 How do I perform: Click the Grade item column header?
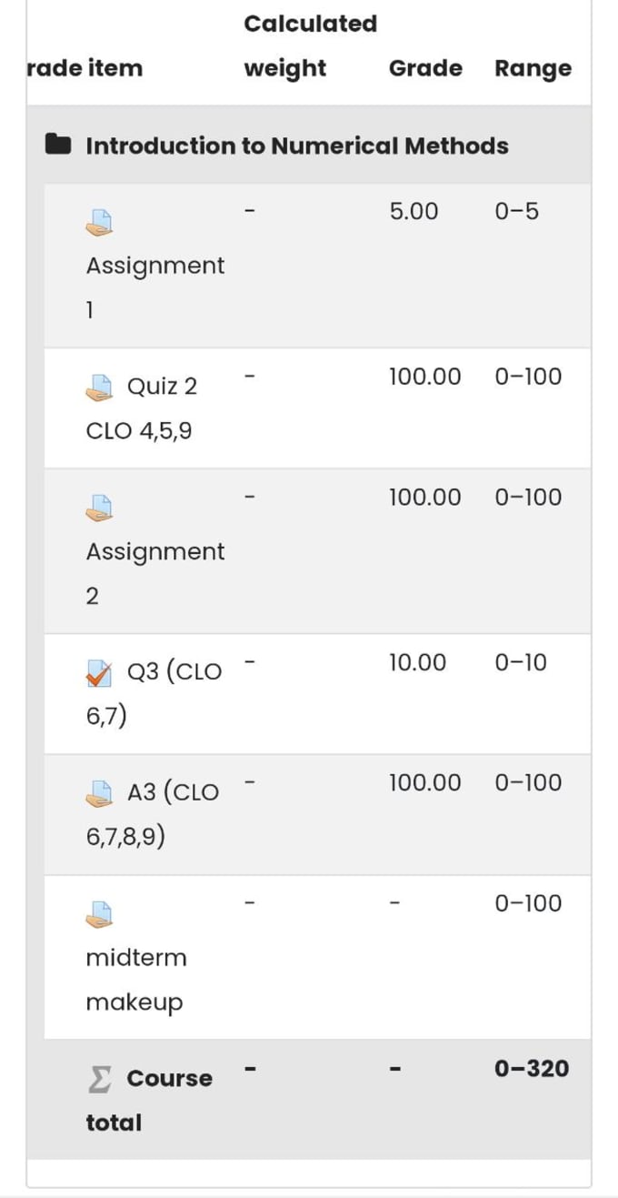(85, 68)
